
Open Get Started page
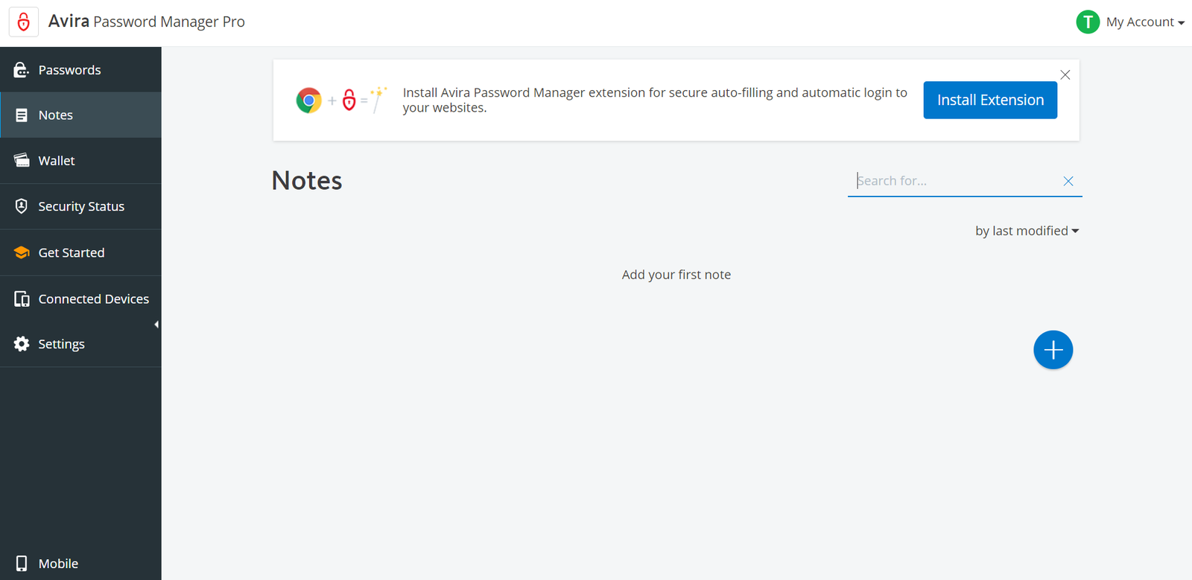(x=80, y=252)
